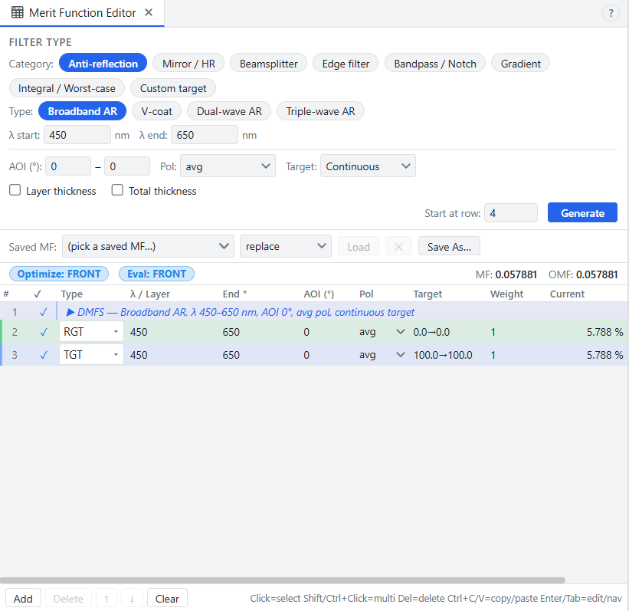Click the End value 650 in row 3
629x611 pixels.
231,355
